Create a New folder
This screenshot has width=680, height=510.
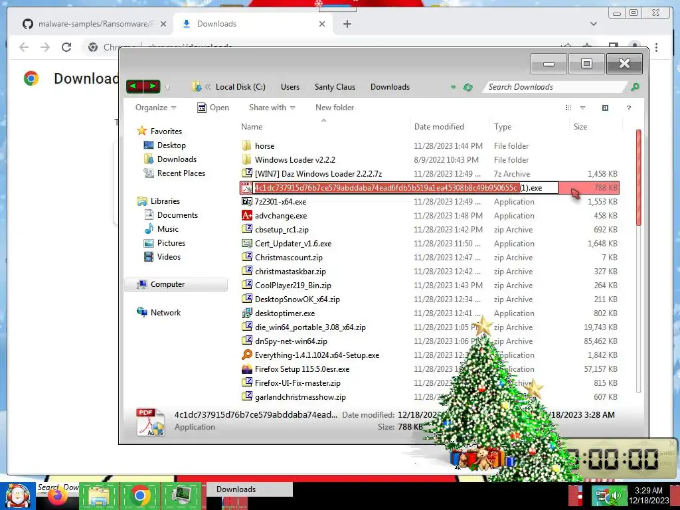click(x=335, y=108)
